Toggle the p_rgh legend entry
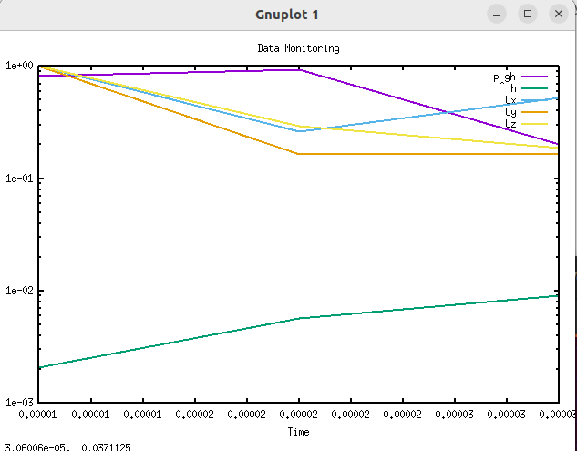Screen dimensions: 577x451 coord(504,77)
